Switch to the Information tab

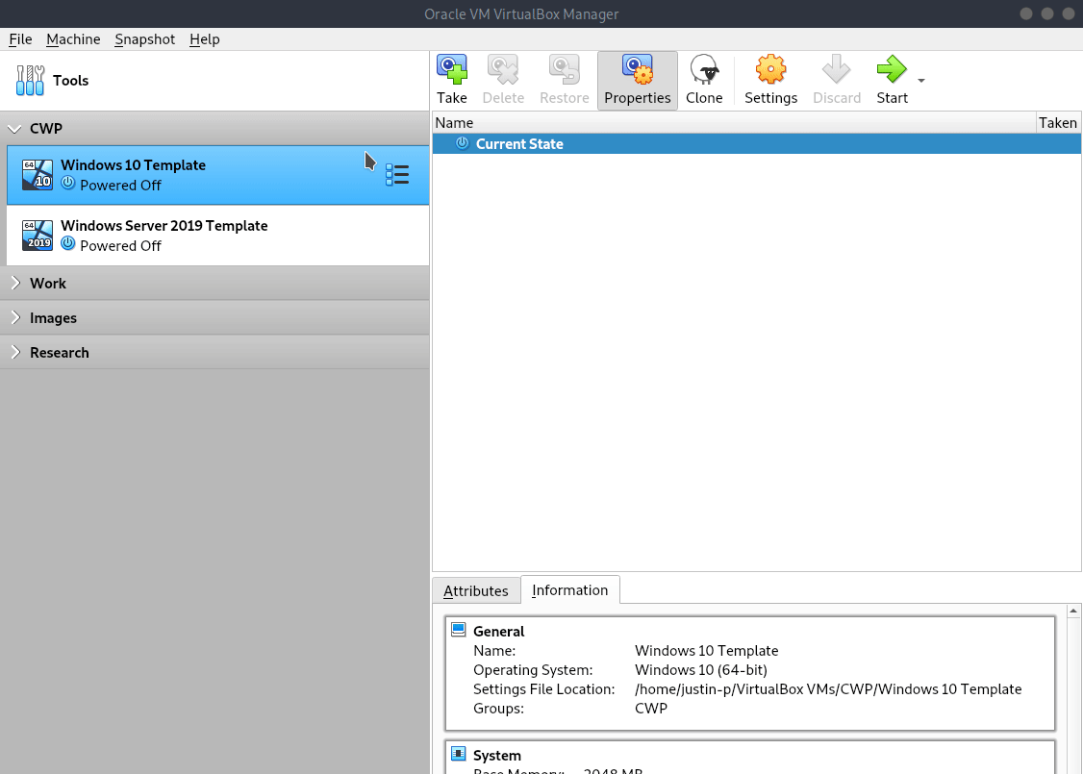[569, 589]
